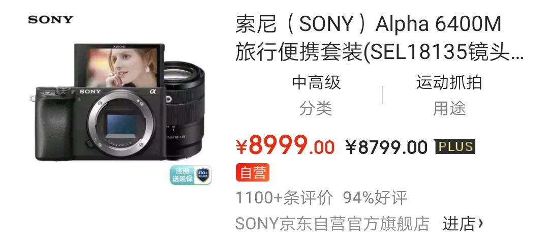Click the flipped-up camera screen in photo
Screen dimensions: 549x242
[119, 65]
